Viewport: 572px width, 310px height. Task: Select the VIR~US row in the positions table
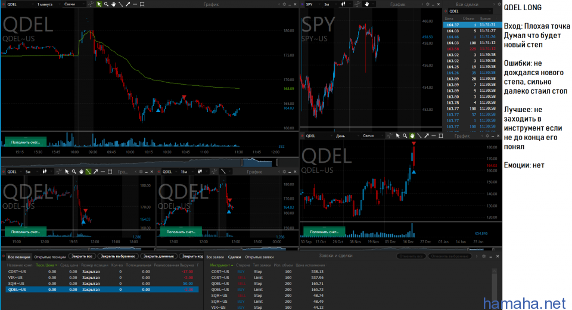pyautogui.click(x=102, y=277)
